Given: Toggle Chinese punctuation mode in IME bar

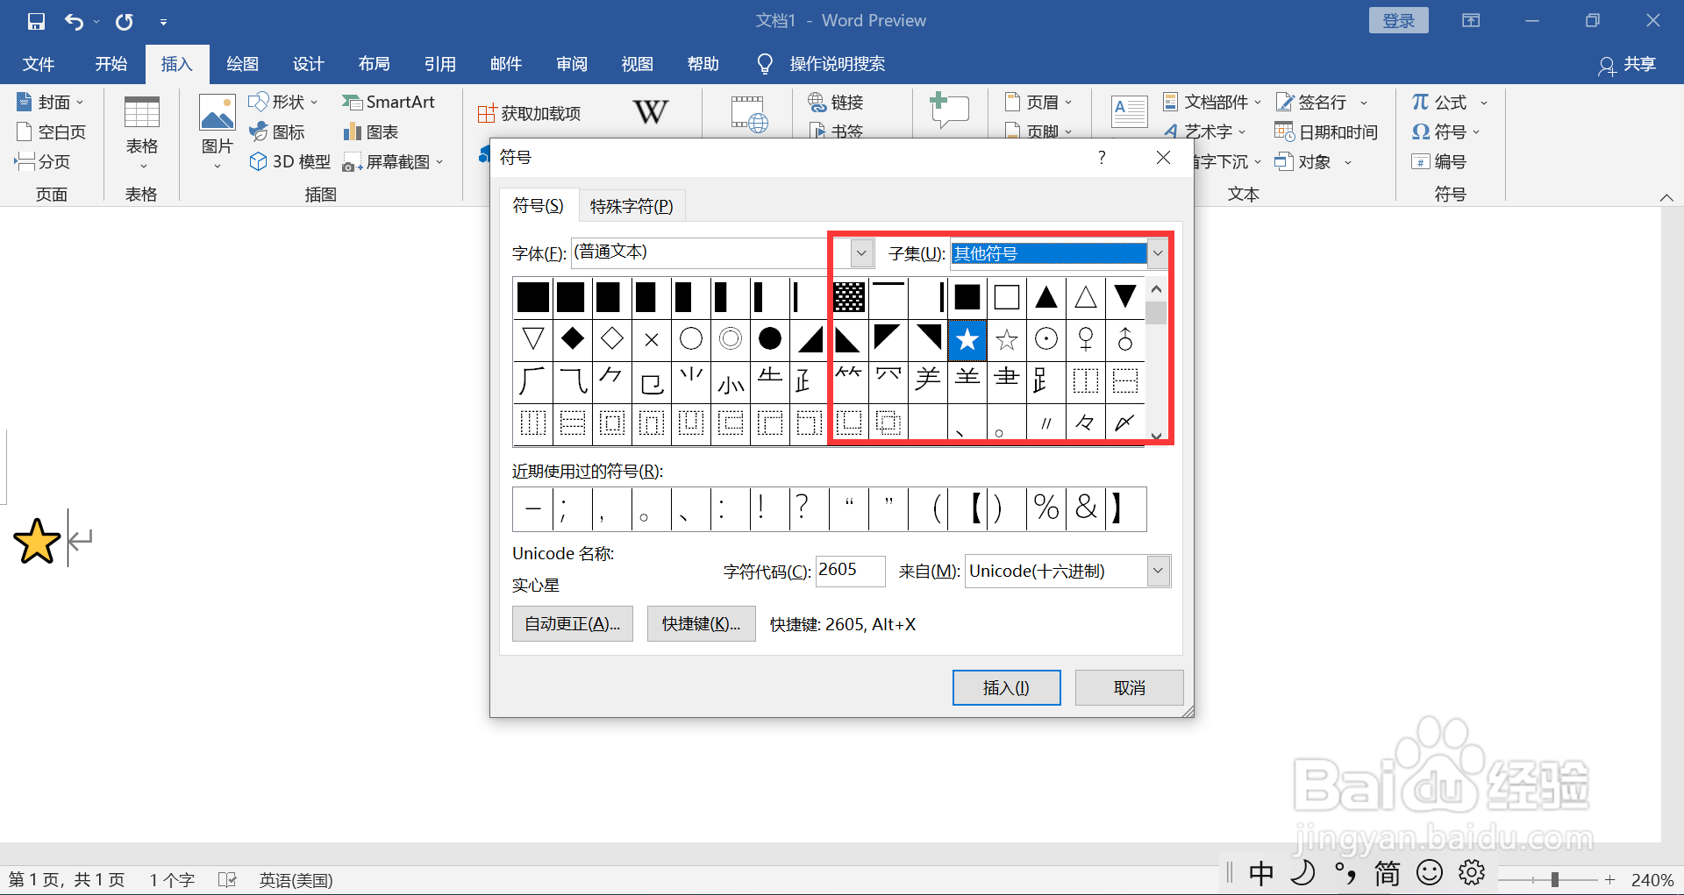Looking at the screenshot, I should coord(1345,873).
